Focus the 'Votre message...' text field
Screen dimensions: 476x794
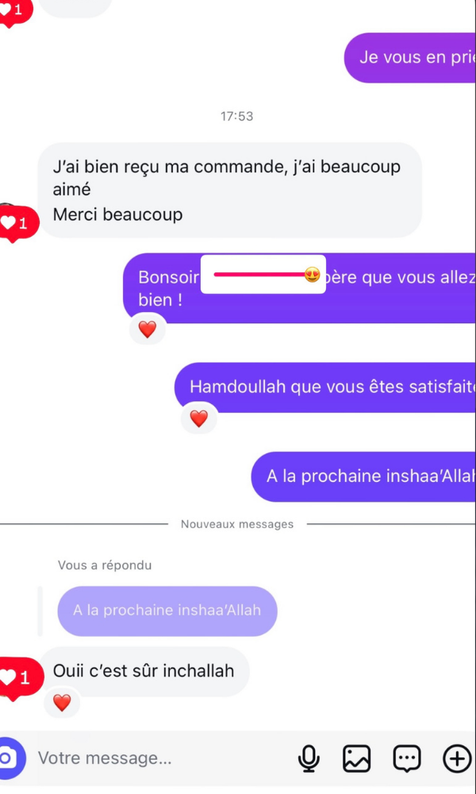coord(162,758)
